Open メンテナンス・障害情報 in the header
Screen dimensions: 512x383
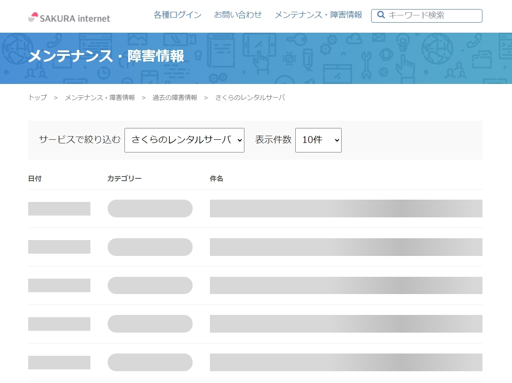[318, 15]
